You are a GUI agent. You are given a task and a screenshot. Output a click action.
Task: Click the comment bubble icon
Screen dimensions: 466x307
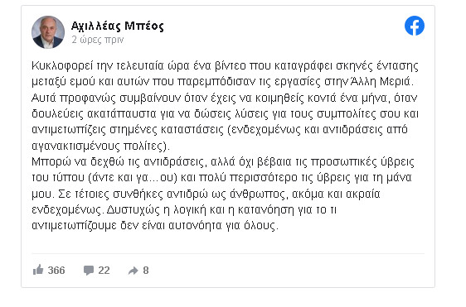click(89, 271)
